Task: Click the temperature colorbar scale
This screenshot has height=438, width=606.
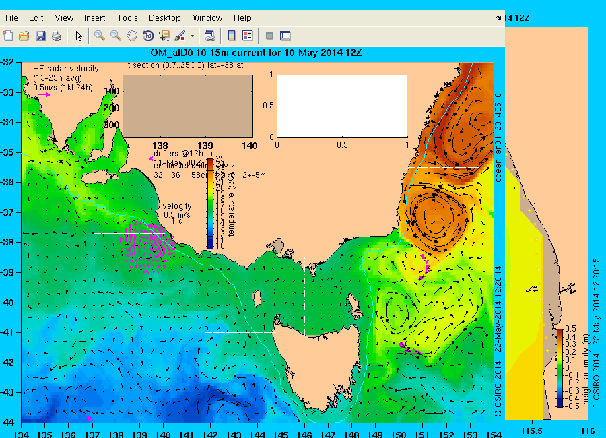Action: pyautogui.click(x=210, y=204)
